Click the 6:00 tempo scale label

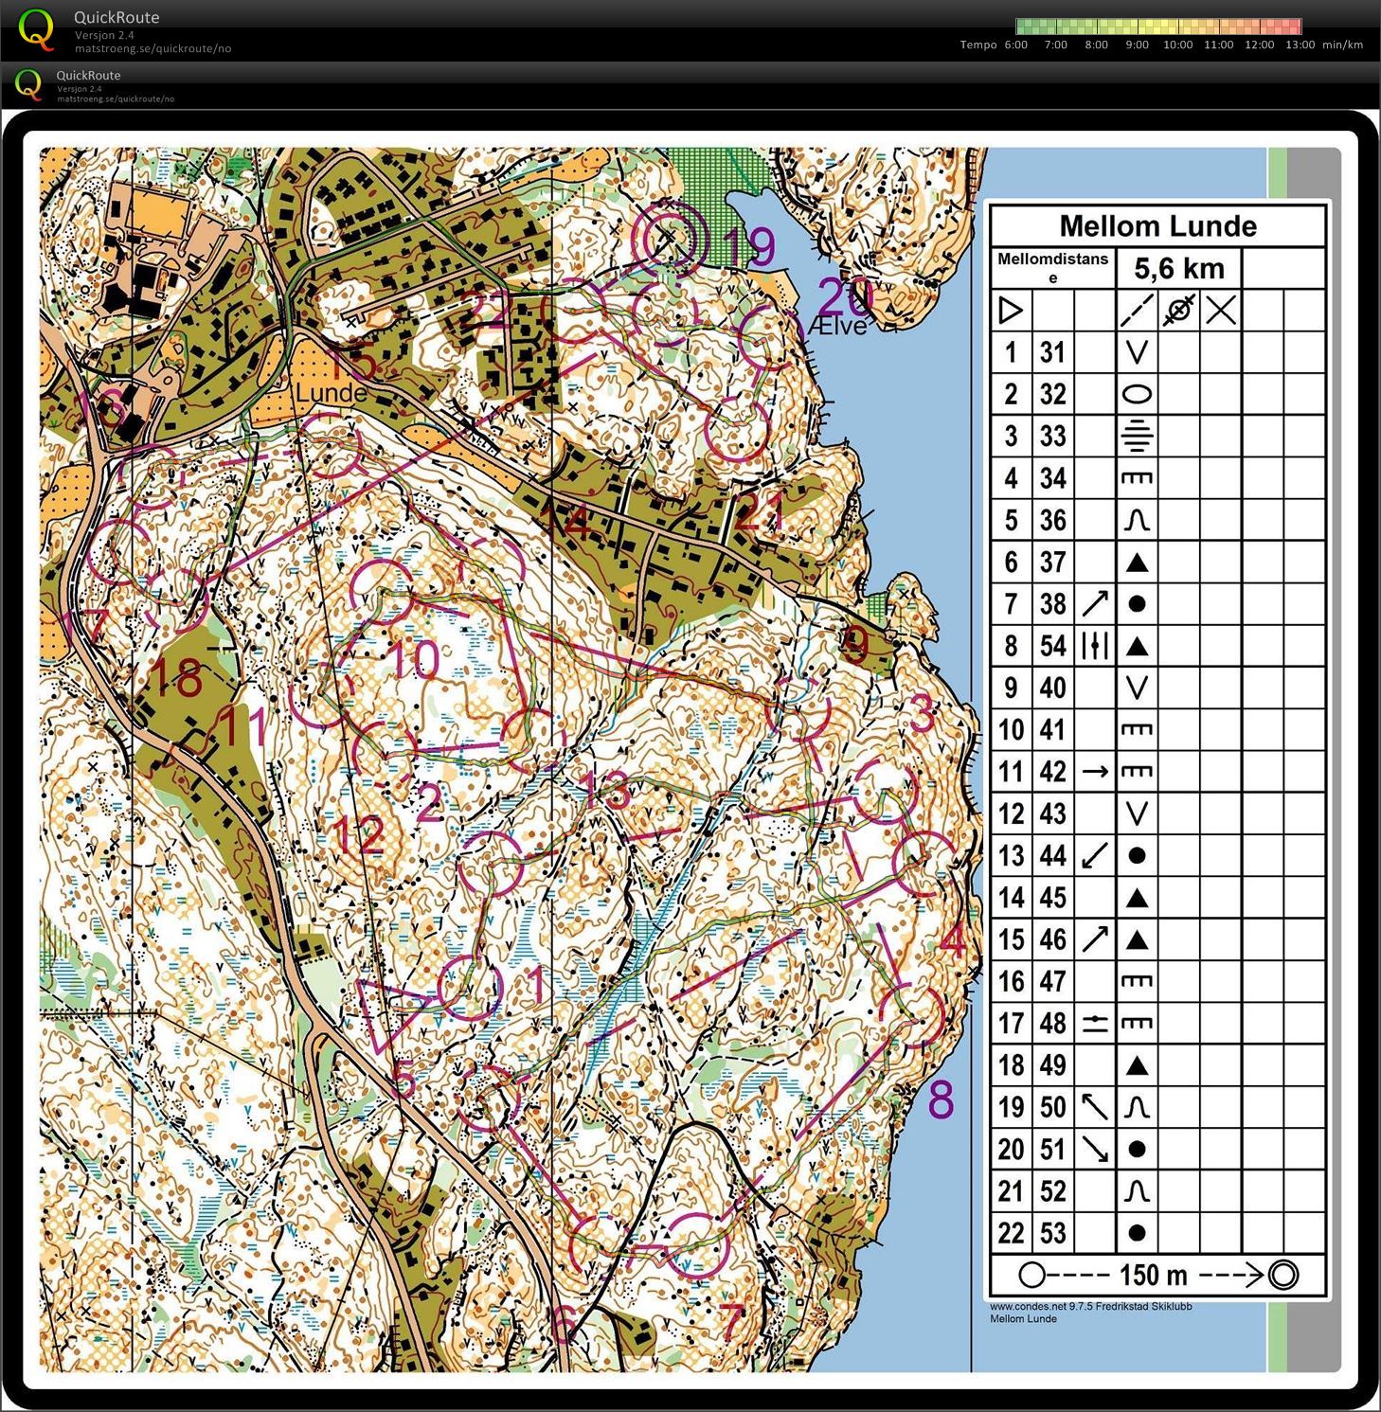(1015, 45)
